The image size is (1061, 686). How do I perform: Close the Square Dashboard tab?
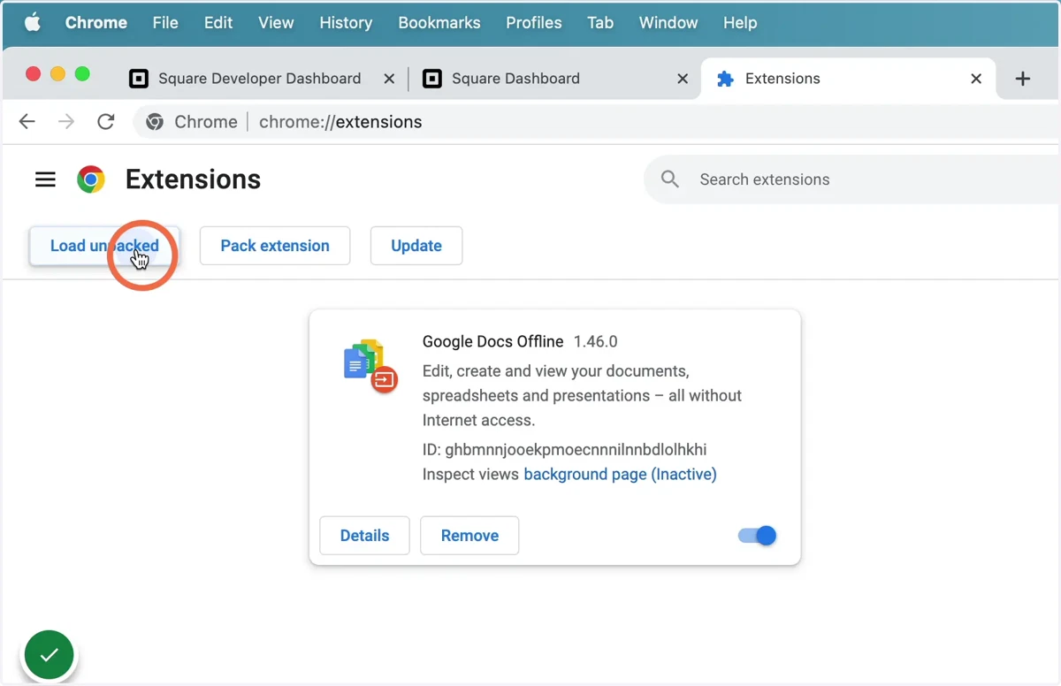[x=683, y=79]
